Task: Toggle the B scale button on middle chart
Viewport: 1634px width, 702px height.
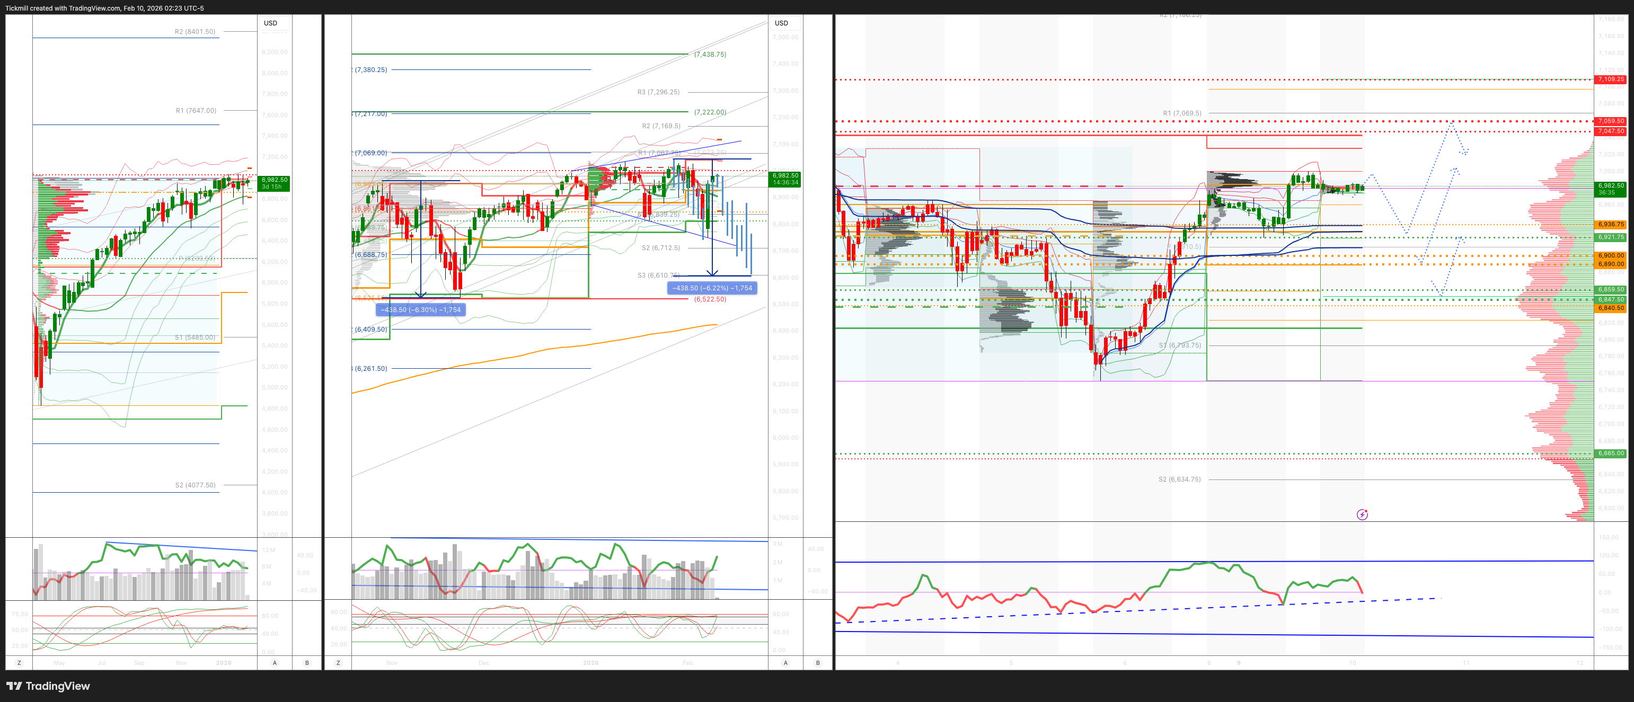Action: [818, 663]
